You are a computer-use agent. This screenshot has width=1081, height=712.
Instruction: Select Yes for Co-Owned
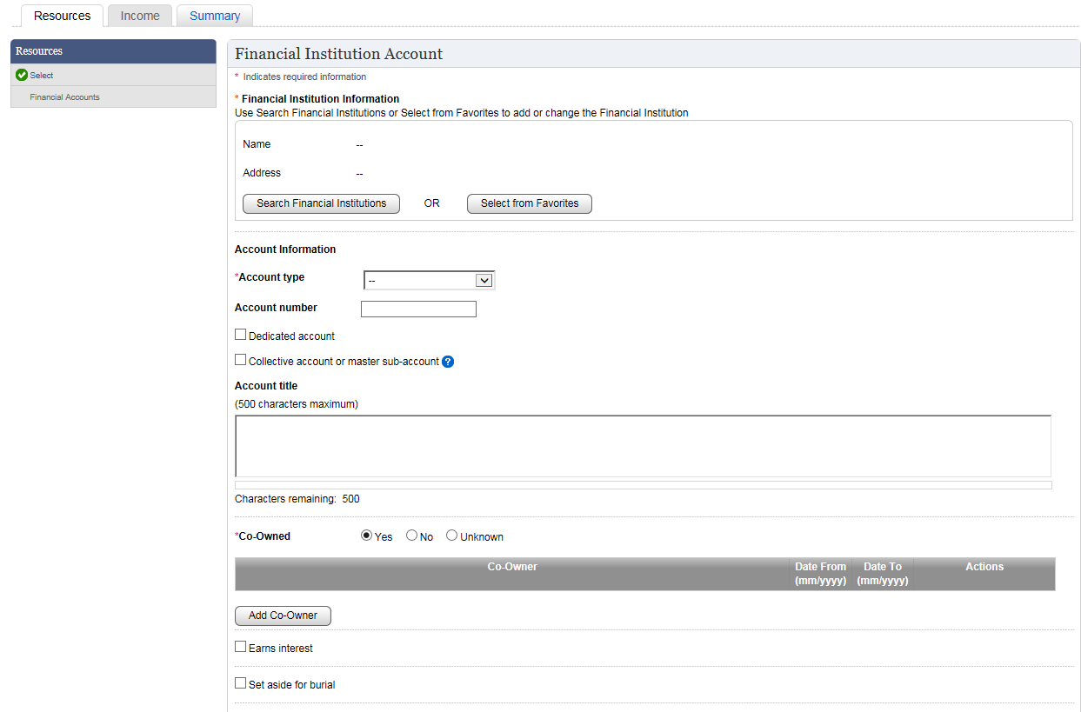click(x=367, y=536)
